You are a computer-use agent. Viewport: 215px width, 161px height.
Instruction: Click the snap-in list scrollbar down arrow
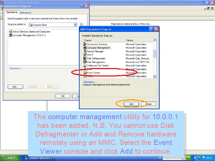click(x=155, y=76)
